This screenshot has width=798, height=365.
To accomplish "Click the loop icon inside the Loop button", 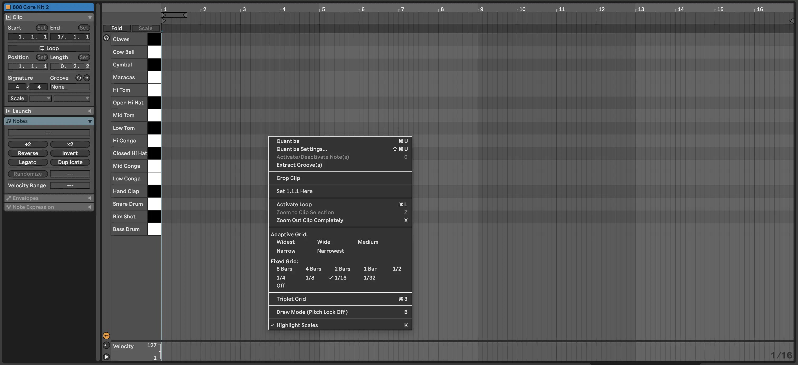I will point(42,48).
